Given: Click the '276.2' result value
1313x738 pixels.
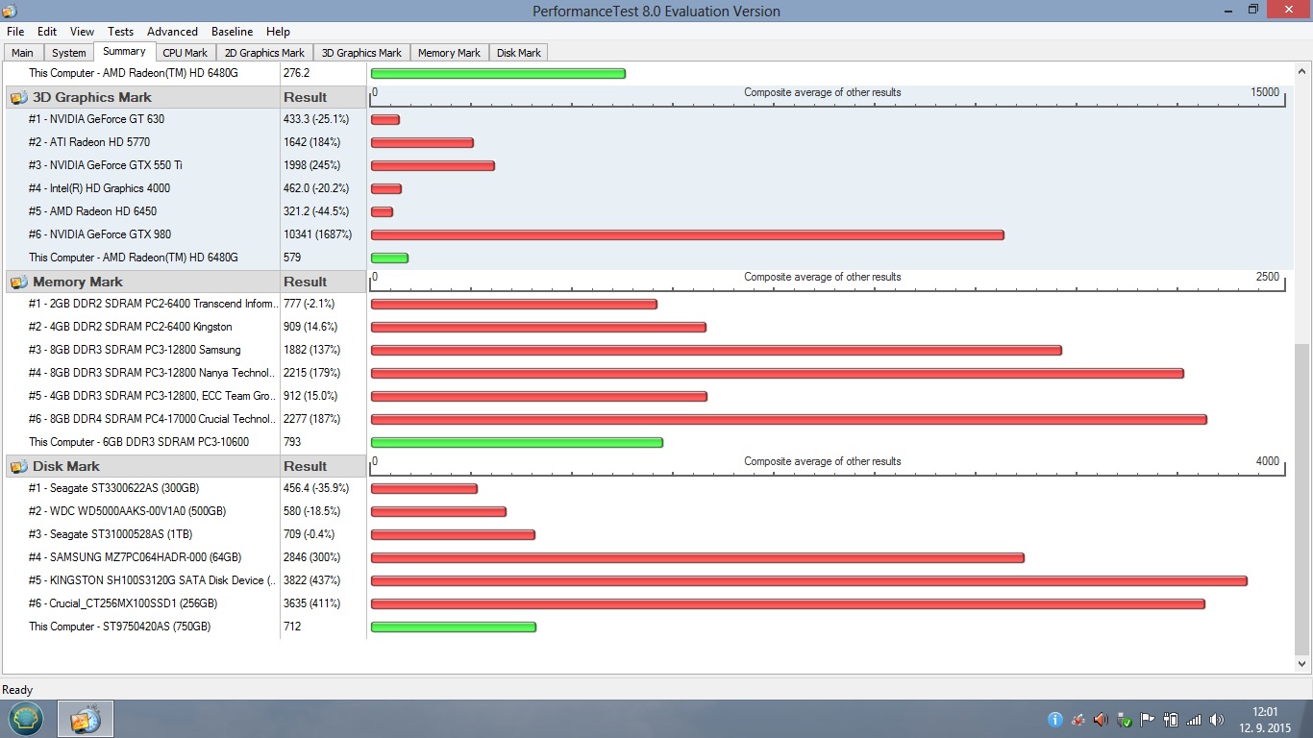Looking at the screenshot, I should point(296,73).
